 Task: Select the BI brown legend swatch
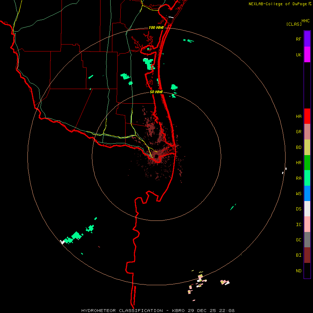307,255
